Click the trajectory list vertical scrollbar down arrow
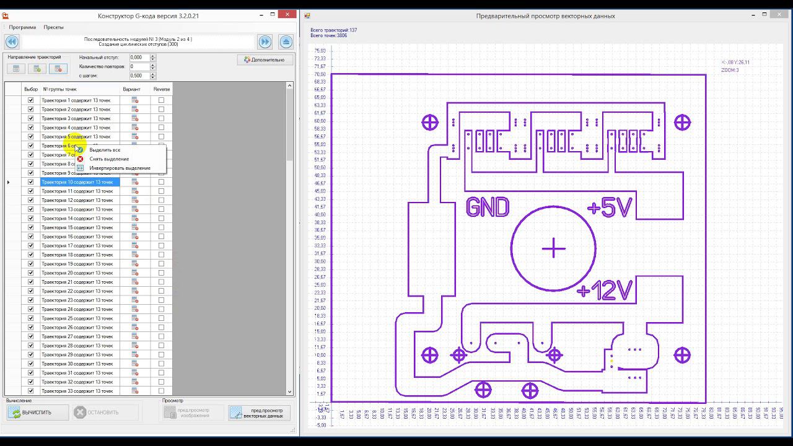This screenshot has width=793, height=446. tap(289, 391)
